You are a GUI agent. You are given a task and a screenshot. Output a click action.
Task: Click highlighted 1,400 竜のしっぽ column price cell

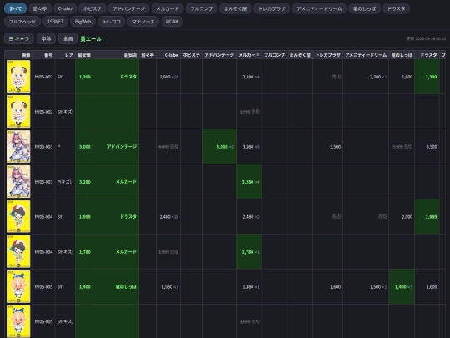tap(402, 286)
